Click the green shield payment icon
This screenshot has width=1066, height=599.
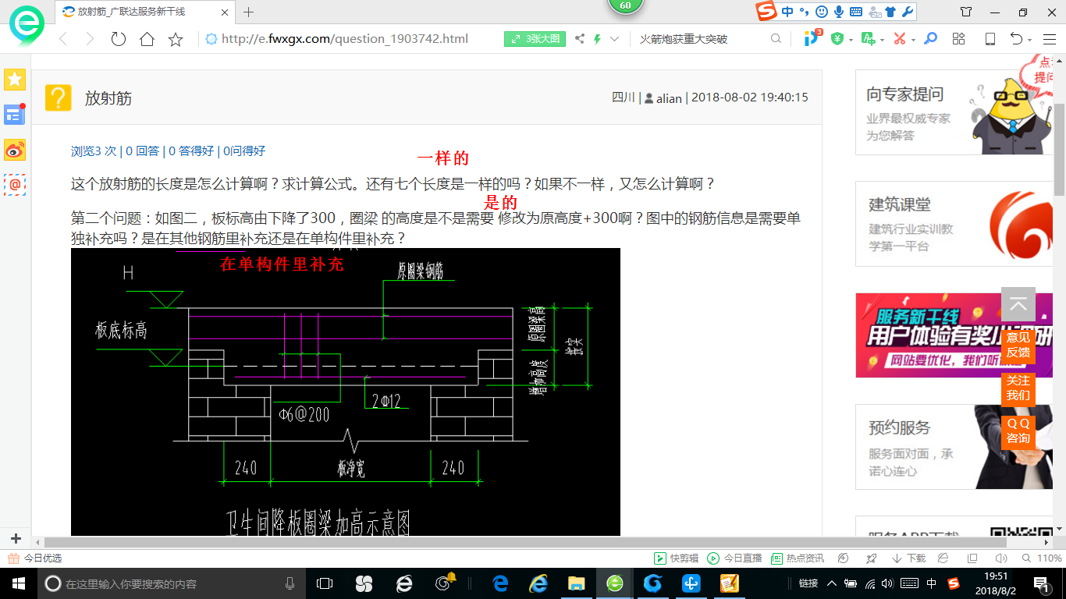(837, 39)
